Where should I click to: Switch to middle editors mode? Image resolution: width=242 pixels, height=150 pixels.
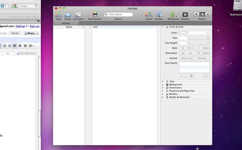tap(202, 14)
